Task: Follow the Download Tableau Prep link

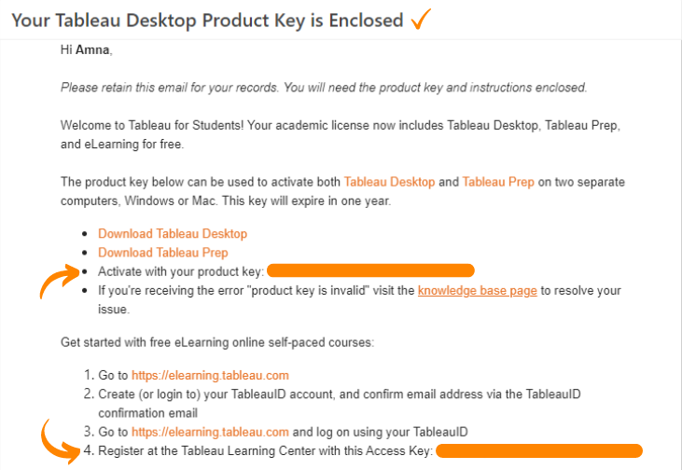Action: click(162, 253)
